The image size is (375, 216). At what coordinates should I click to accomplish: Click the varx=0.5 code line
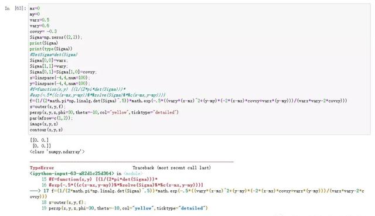pyautogui.click(x=39, y=20)
